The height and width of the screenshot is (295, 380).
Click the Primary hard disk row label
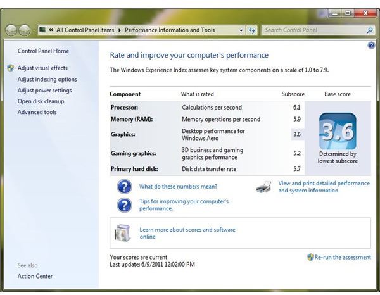(x=134, y=169)
